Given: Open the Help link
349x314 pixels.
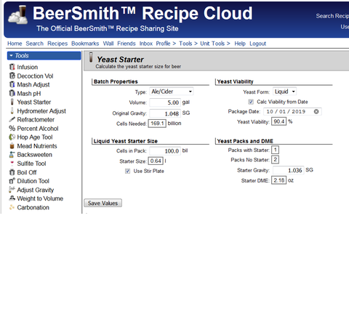Looking at the screenshot, I should pos(240,44).
